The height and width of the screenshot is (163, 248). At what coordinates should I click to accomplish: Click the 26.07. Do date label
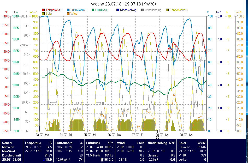tap(115, 135)
